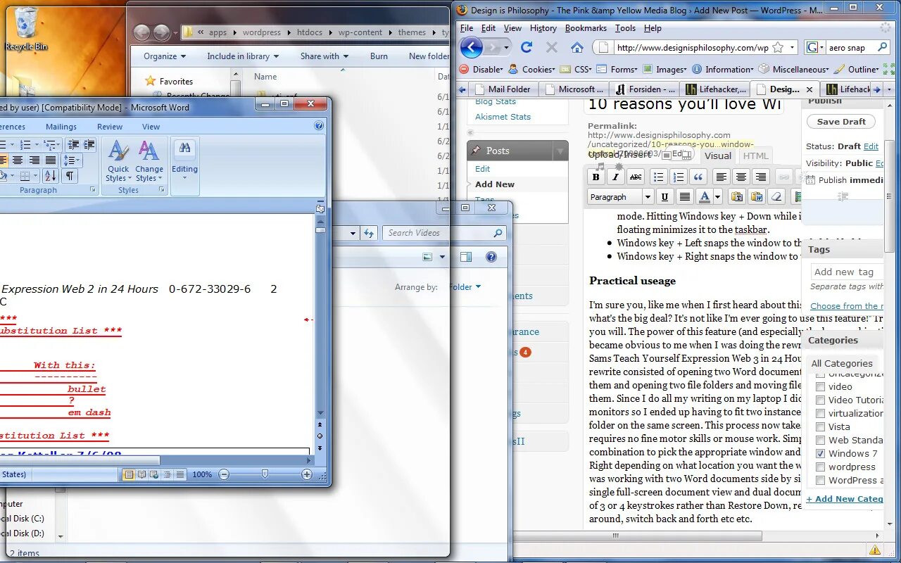The image size is (901, 563).
Task: Click Save Draft button
Action: pyautogui.click(x=841, y=122)
